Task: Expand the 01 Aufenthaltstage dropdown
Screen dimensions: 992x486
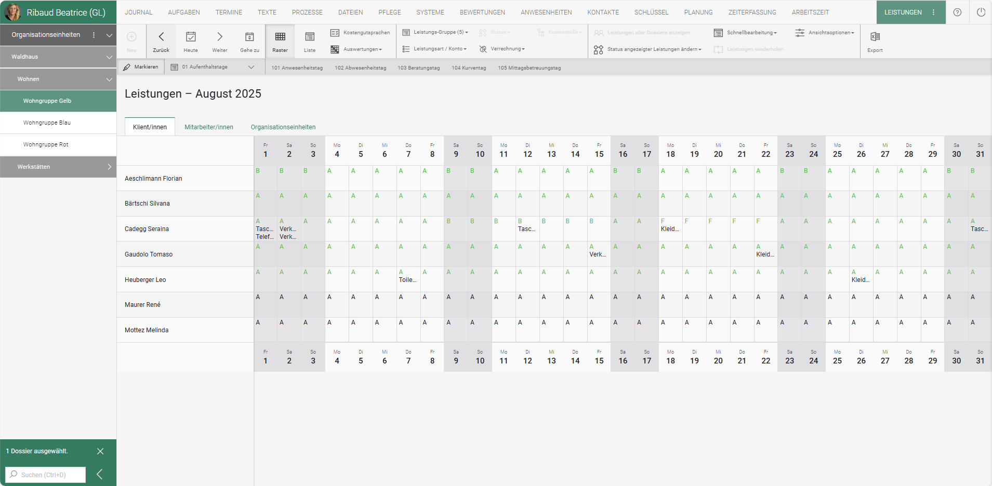Action: point(251,67)
